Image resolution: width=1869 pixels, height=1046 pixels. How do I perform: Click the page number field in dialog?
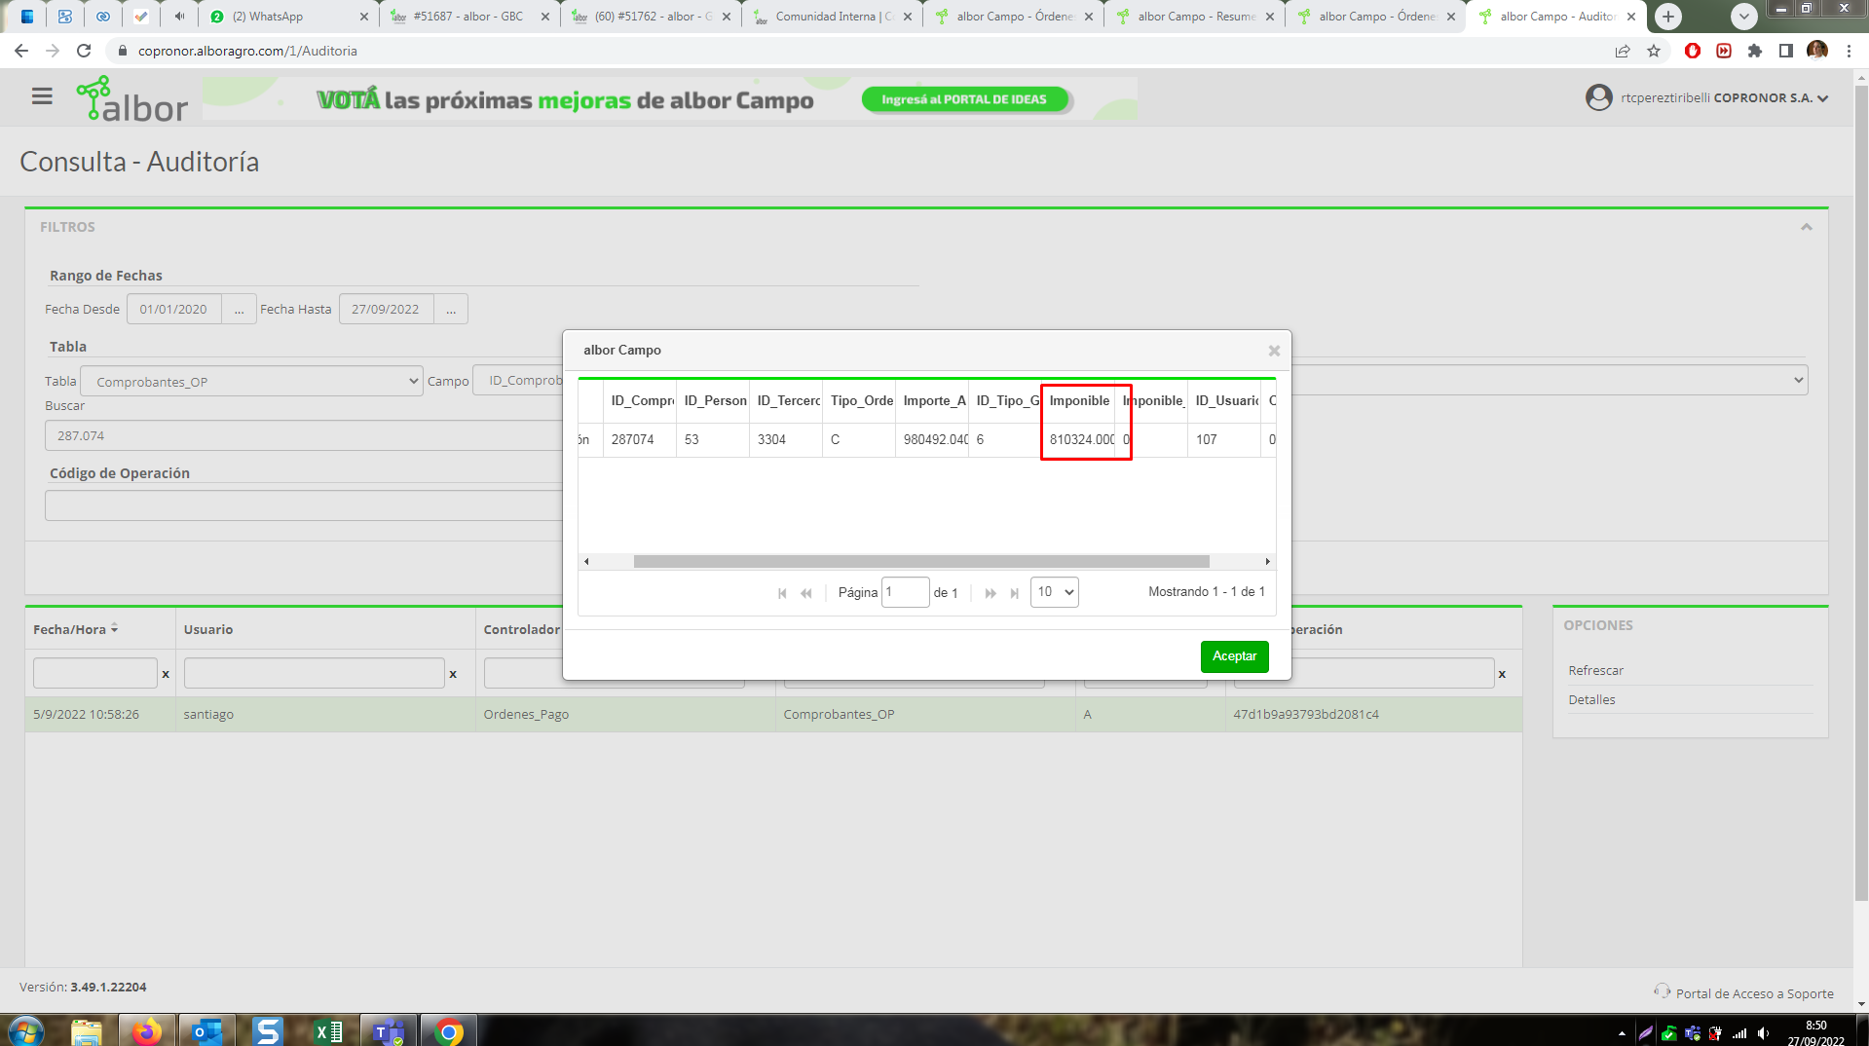click(905, 592)
